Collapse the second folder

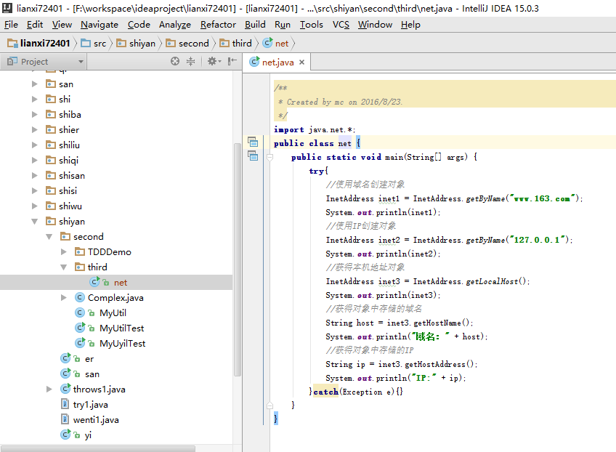click(x=49, y=237)
